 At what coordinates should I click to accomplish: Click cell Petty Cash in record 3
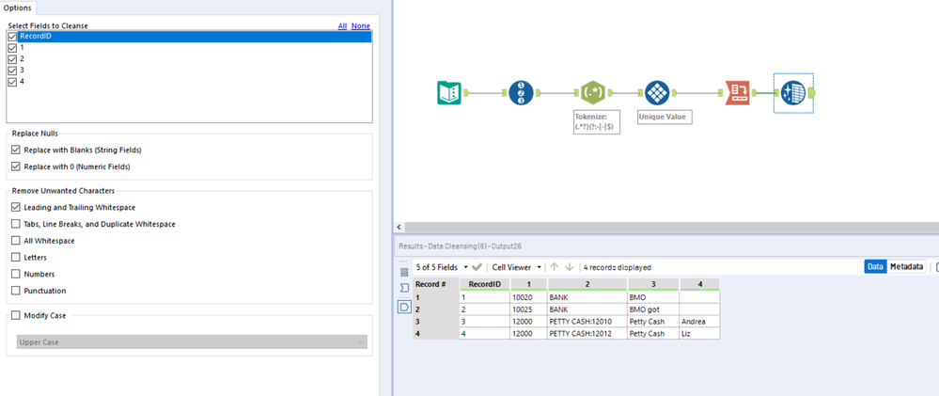(x=653, y=322)
